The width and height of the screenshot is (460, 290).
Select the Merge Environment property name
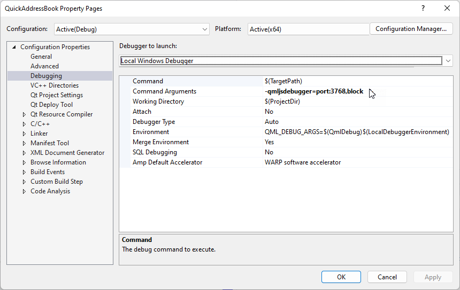point(161,142)
